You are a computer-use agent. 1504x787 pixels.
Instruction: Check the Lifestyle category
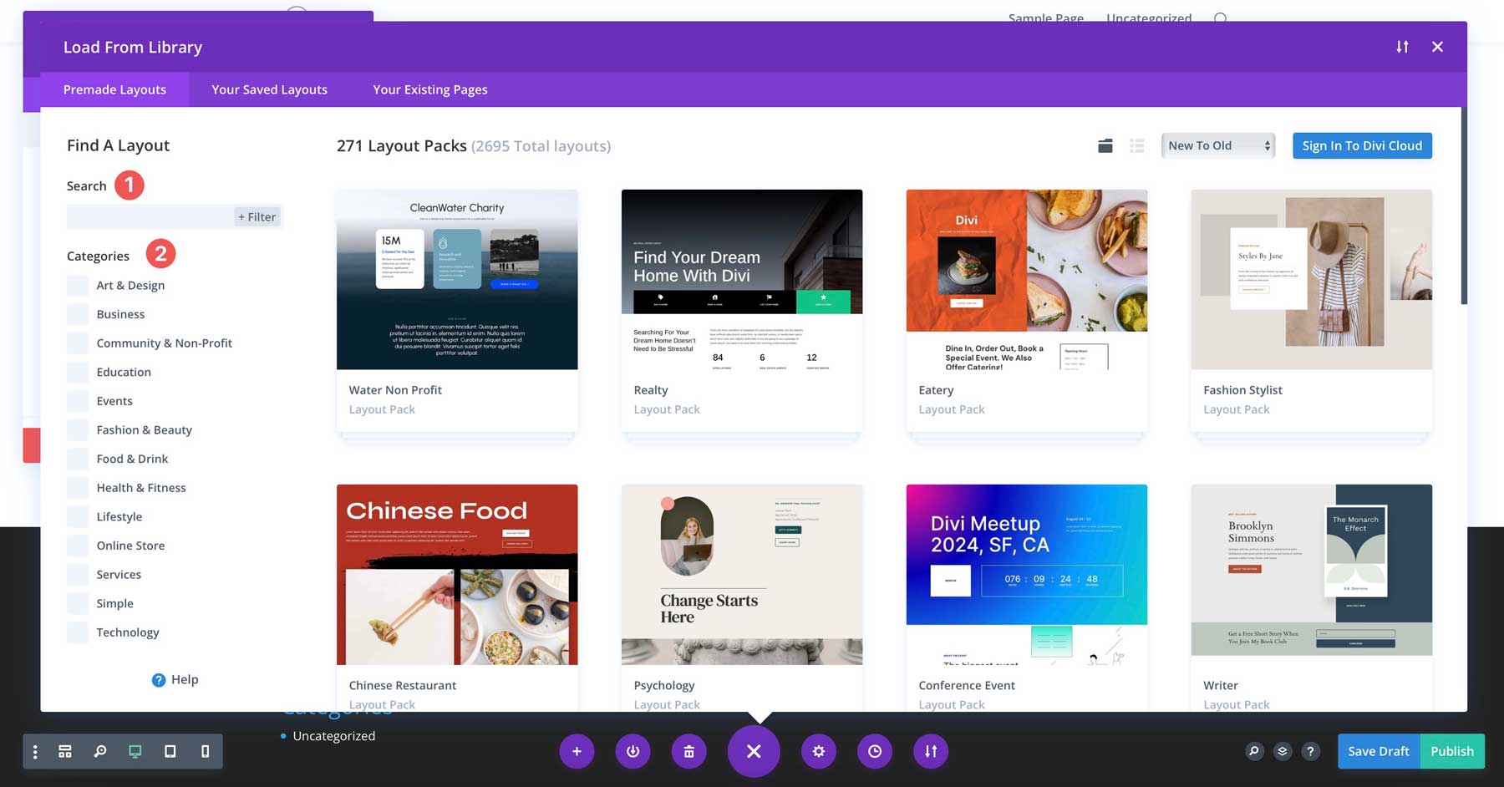(x=78, y=517)
